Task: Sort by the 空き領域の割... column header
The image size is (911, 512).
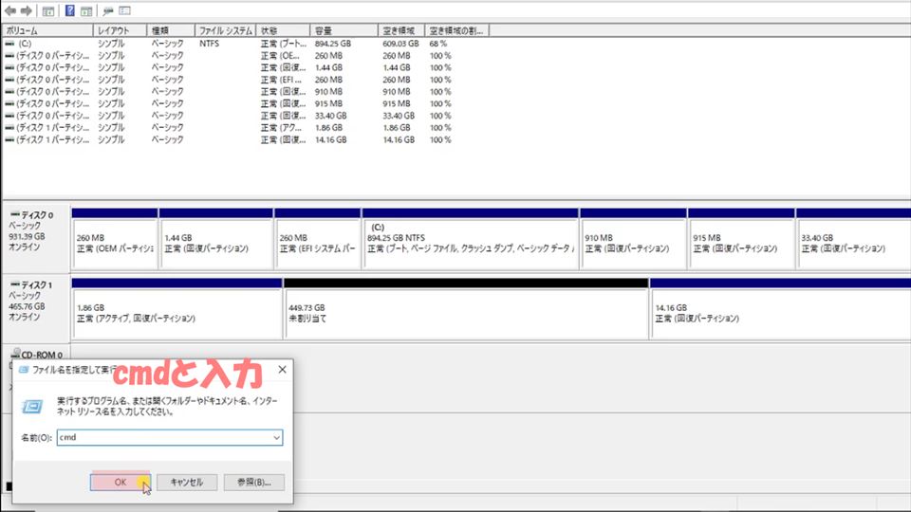Action: [x=457, y=30]
